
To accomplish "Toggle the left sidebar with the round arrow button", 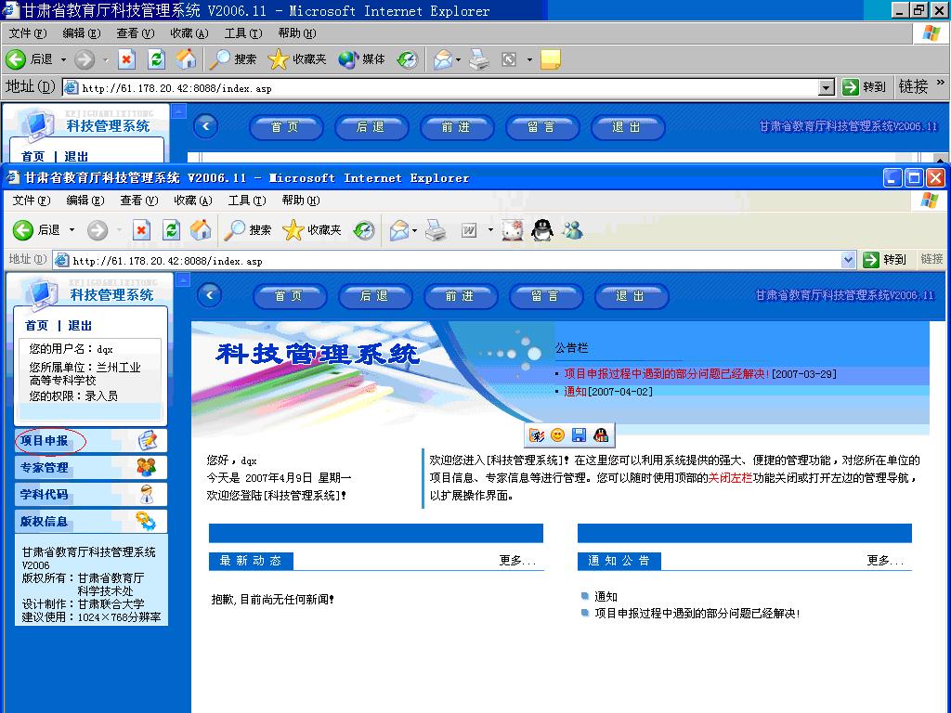I will click(x=210, y=295).
